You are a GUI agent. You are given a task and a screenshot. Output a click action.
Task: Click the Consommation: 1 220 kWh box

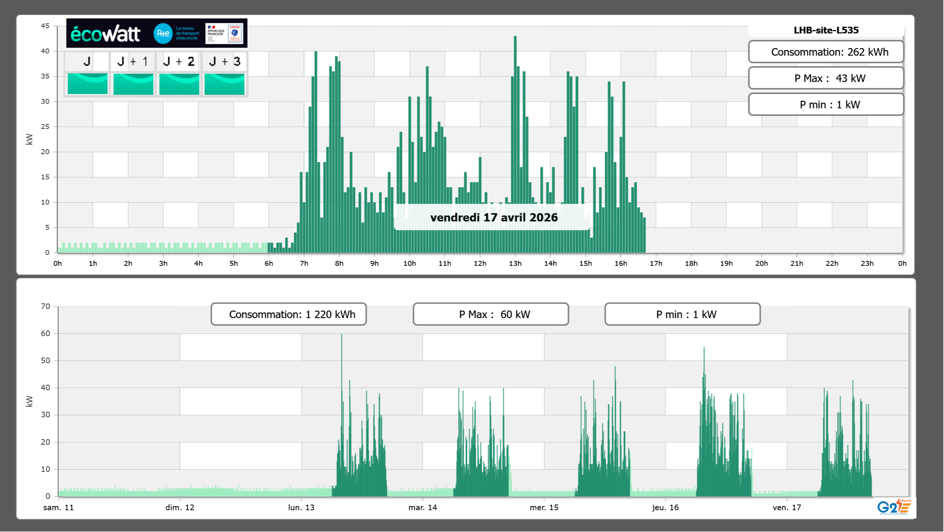pyautogui.click(x=289, y=314)
